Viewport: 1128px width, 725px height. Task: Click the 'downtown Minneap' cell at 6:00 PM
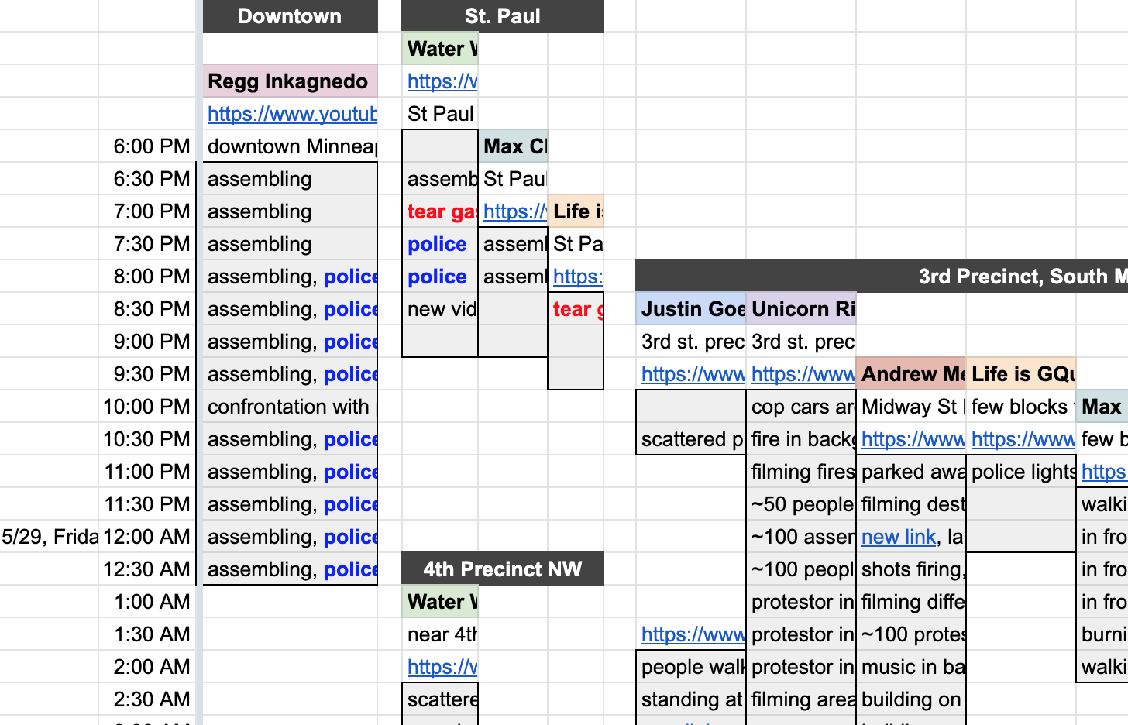pyautogui.click(x=291, y=146)
